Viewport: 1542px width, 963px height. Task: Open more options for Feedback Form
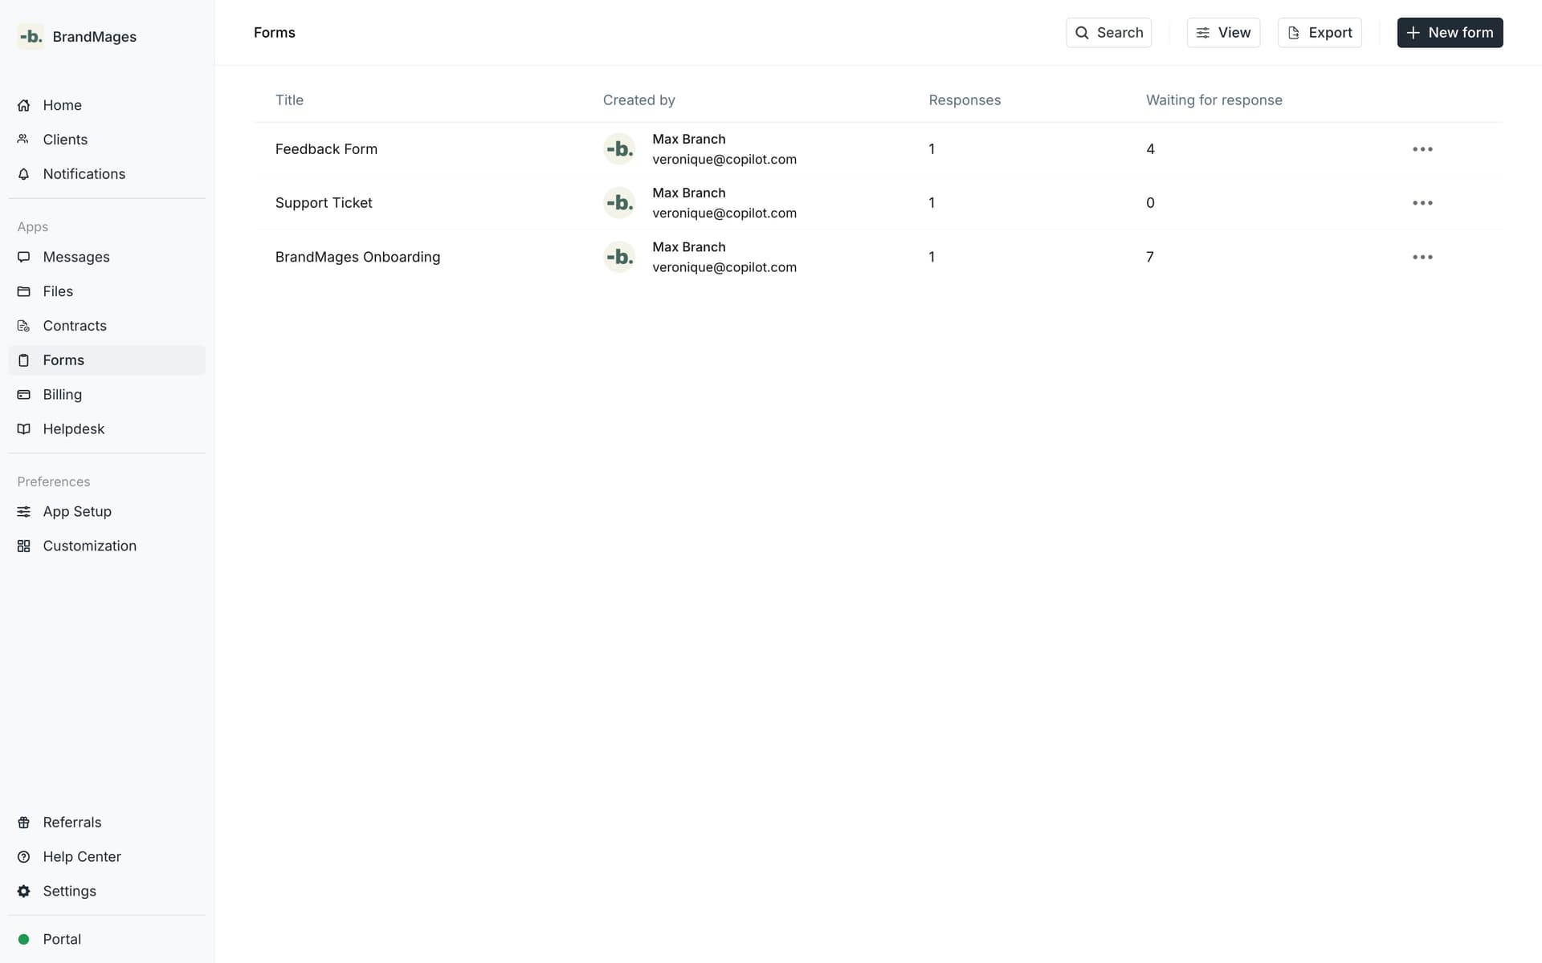click(x=1422, y=149)
